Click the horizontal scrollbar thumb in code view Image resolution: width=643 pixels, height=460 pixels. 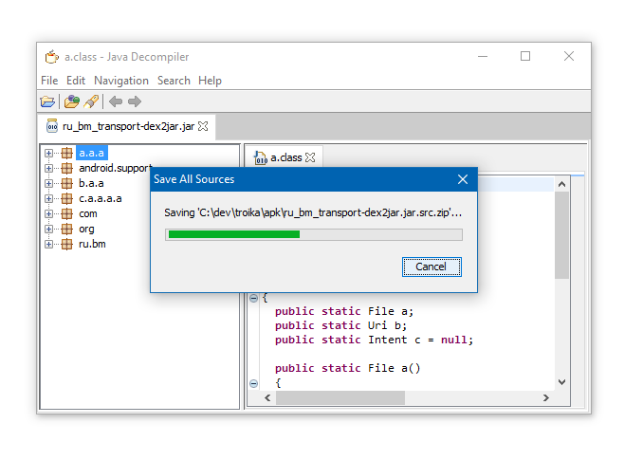pyautogui.click(x=340, y=397)
